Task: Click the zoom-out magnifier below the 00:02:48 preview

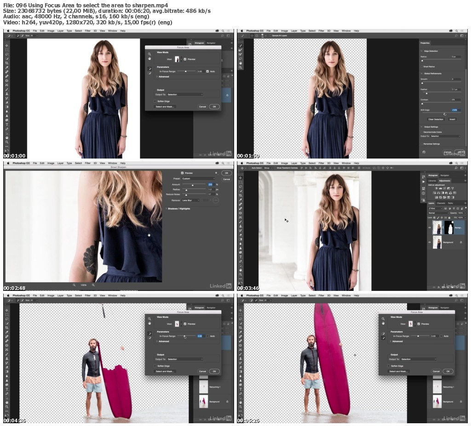Action: [74, 285]
